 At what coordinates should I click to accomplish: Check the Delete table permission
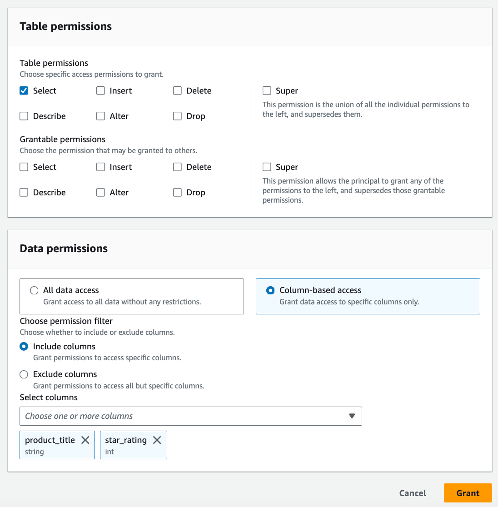click(x=178, y=91)
